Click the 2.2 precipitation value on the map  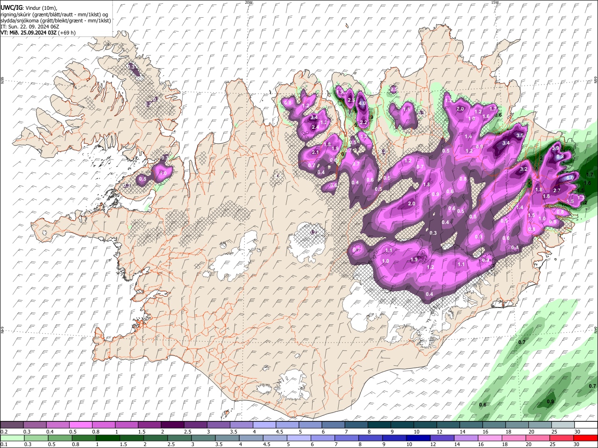[364, 122]
